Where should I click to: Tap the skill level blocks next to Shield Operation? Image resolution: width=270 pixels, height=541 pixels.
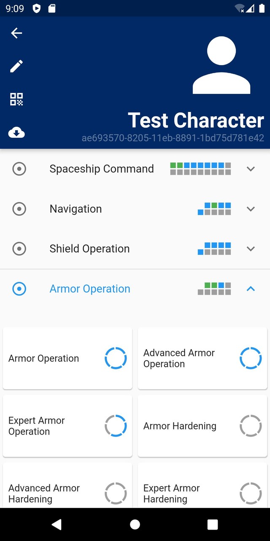(x=214, y=249)
